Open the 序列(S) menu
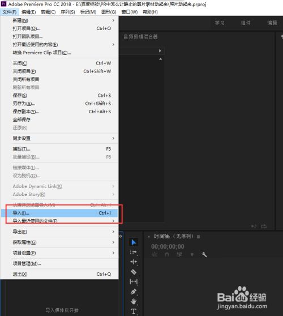The height and width of the screenshot is (316, 283). 68,12
